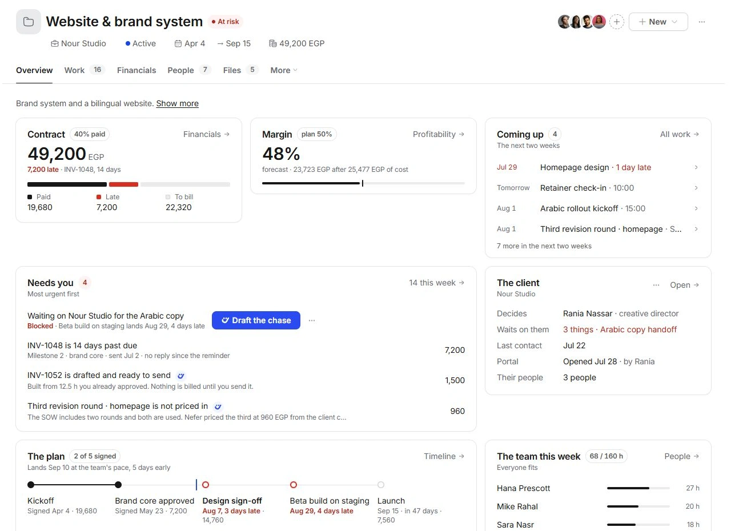Viewport: 731px width, 531px height.
Task: Open the three-dot menu beside Draft the chase
Action: [312, 320]
